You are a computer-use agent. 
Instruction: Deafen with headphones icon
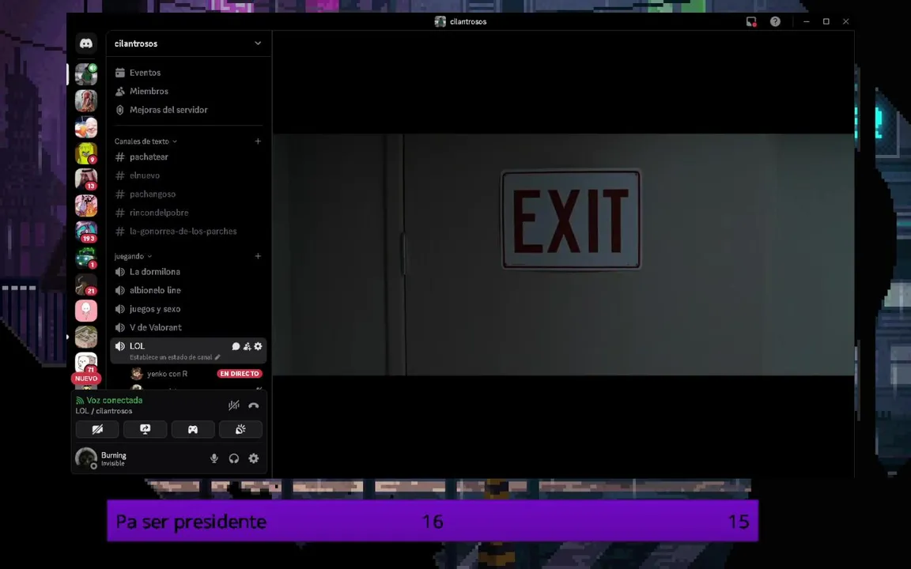point(233,458)
